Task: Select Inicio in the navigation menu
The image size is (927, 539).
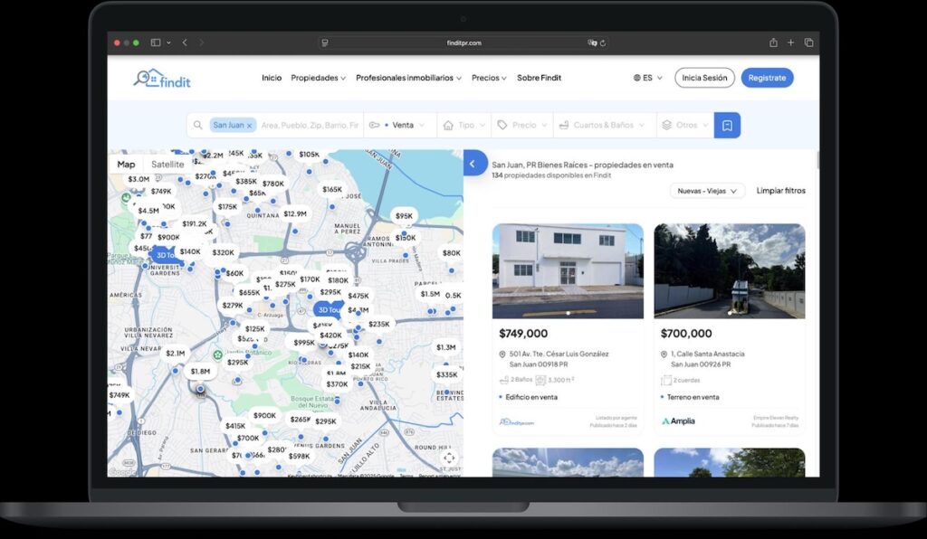Action: pos(272,78)
